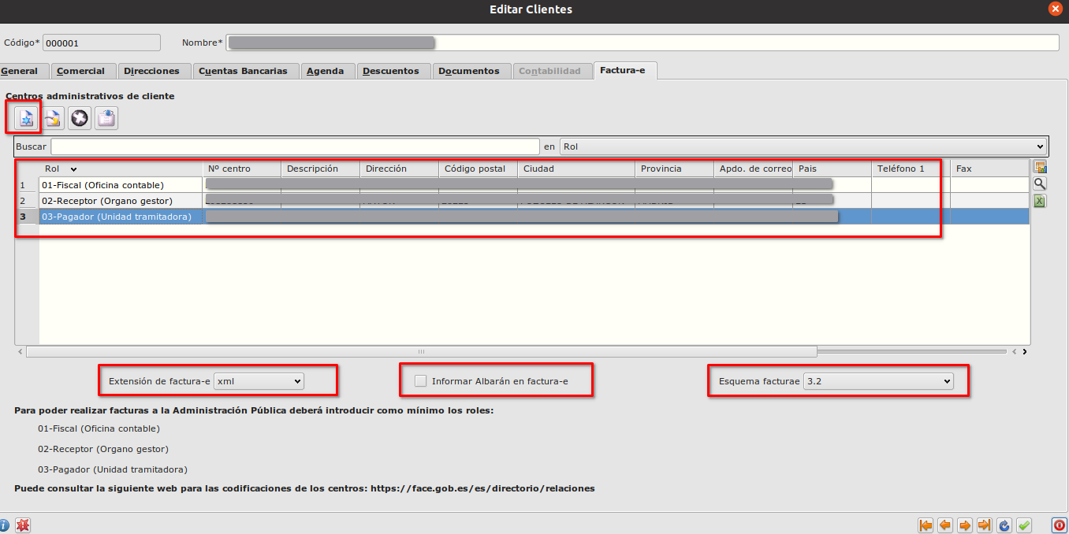Click the delete record round X icon
Screen dimensions: 1069x534
pyautogui.click(x=80, y=118)
